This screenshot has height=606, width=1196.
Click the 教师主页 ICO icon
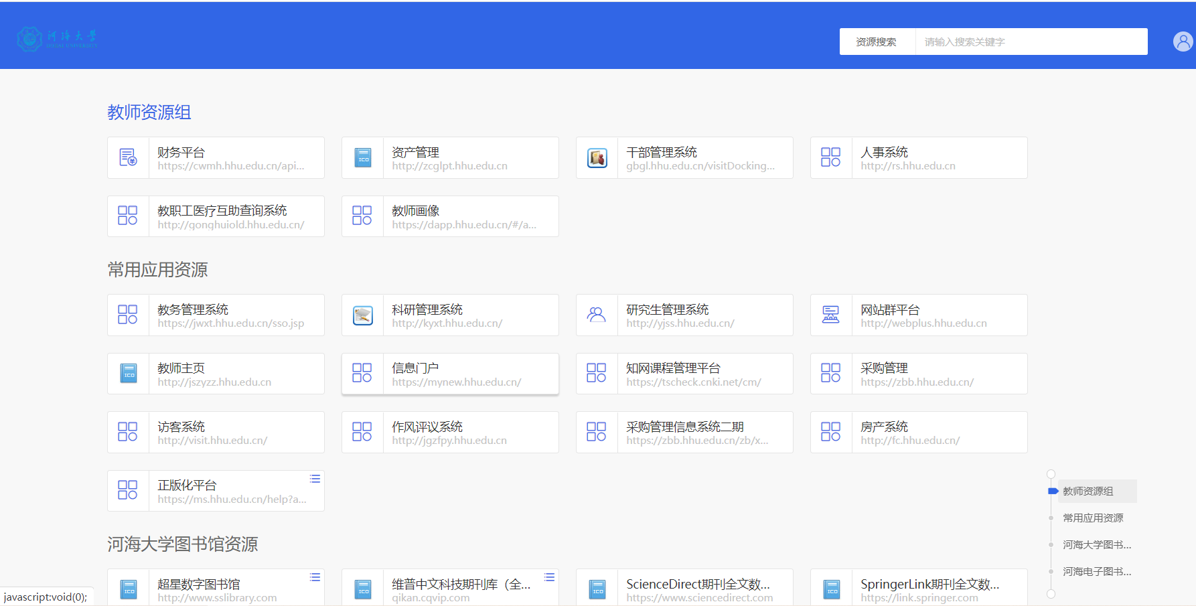pyautogui.click(x=128, y=374)
